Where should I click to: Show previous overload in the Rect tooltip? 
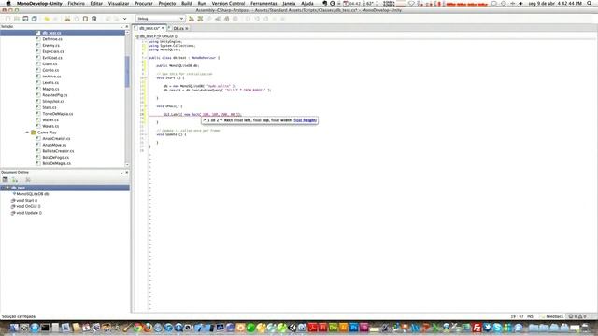click(x=205, y=120)
